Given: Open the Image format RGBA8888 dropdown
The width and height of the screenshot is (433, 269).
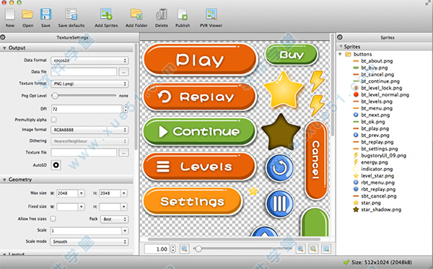Looking at the screenshot, I should 89,130.
